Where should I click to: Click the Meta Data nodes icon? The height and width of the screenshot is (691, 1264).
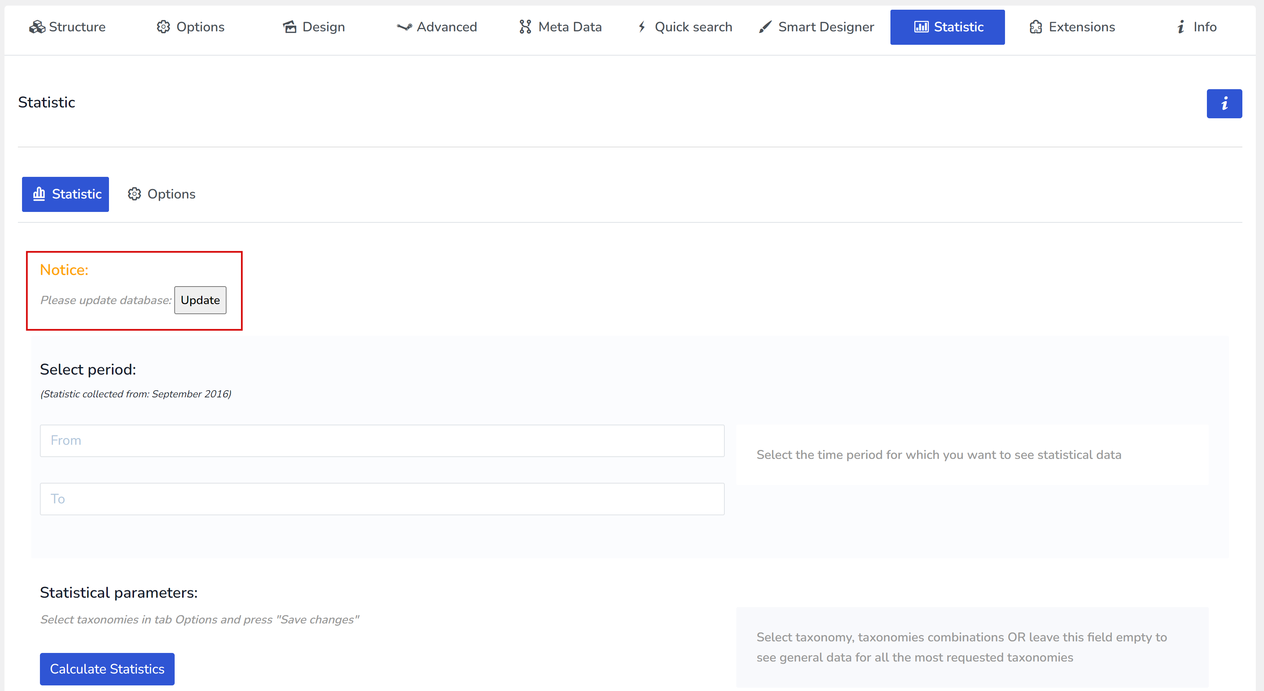click(525, 27)
